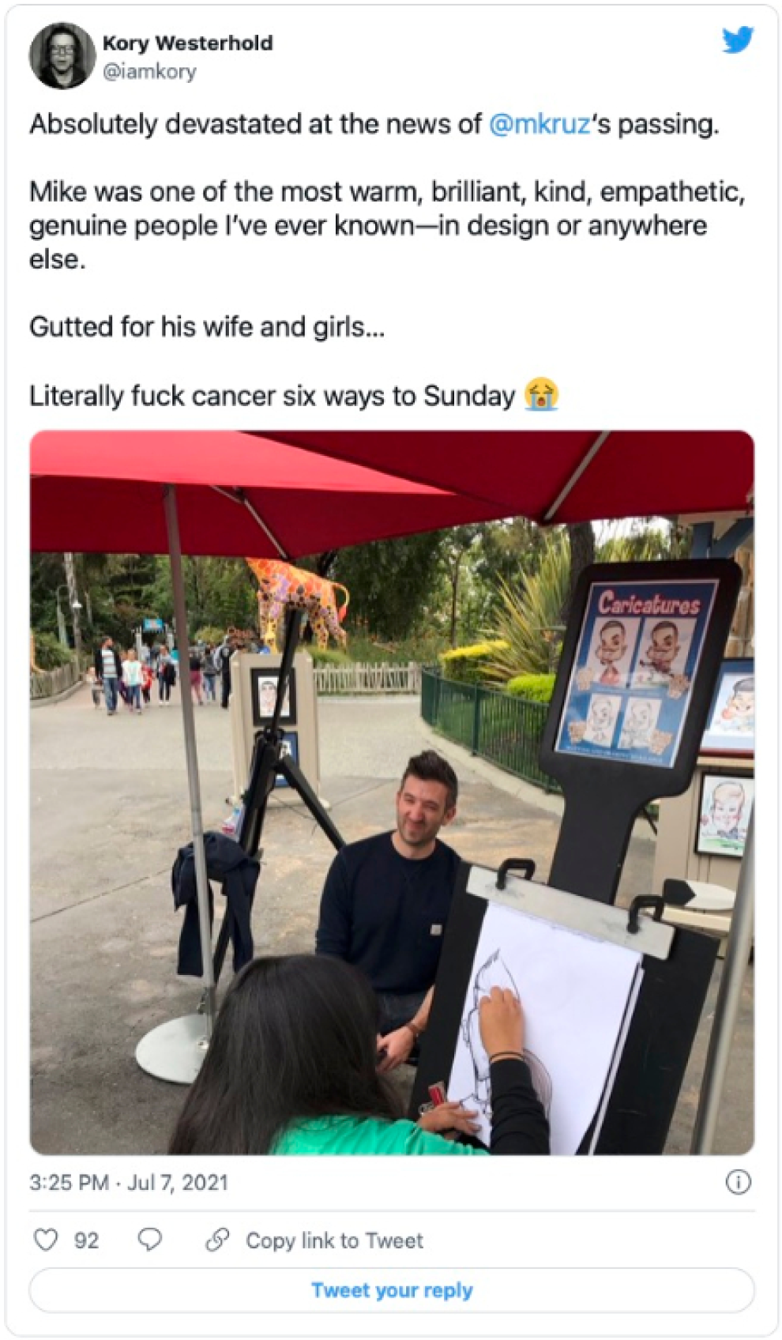782x1340 pixels.
Task: Click the Kory Westerhold display name
Action: [188, 43]
